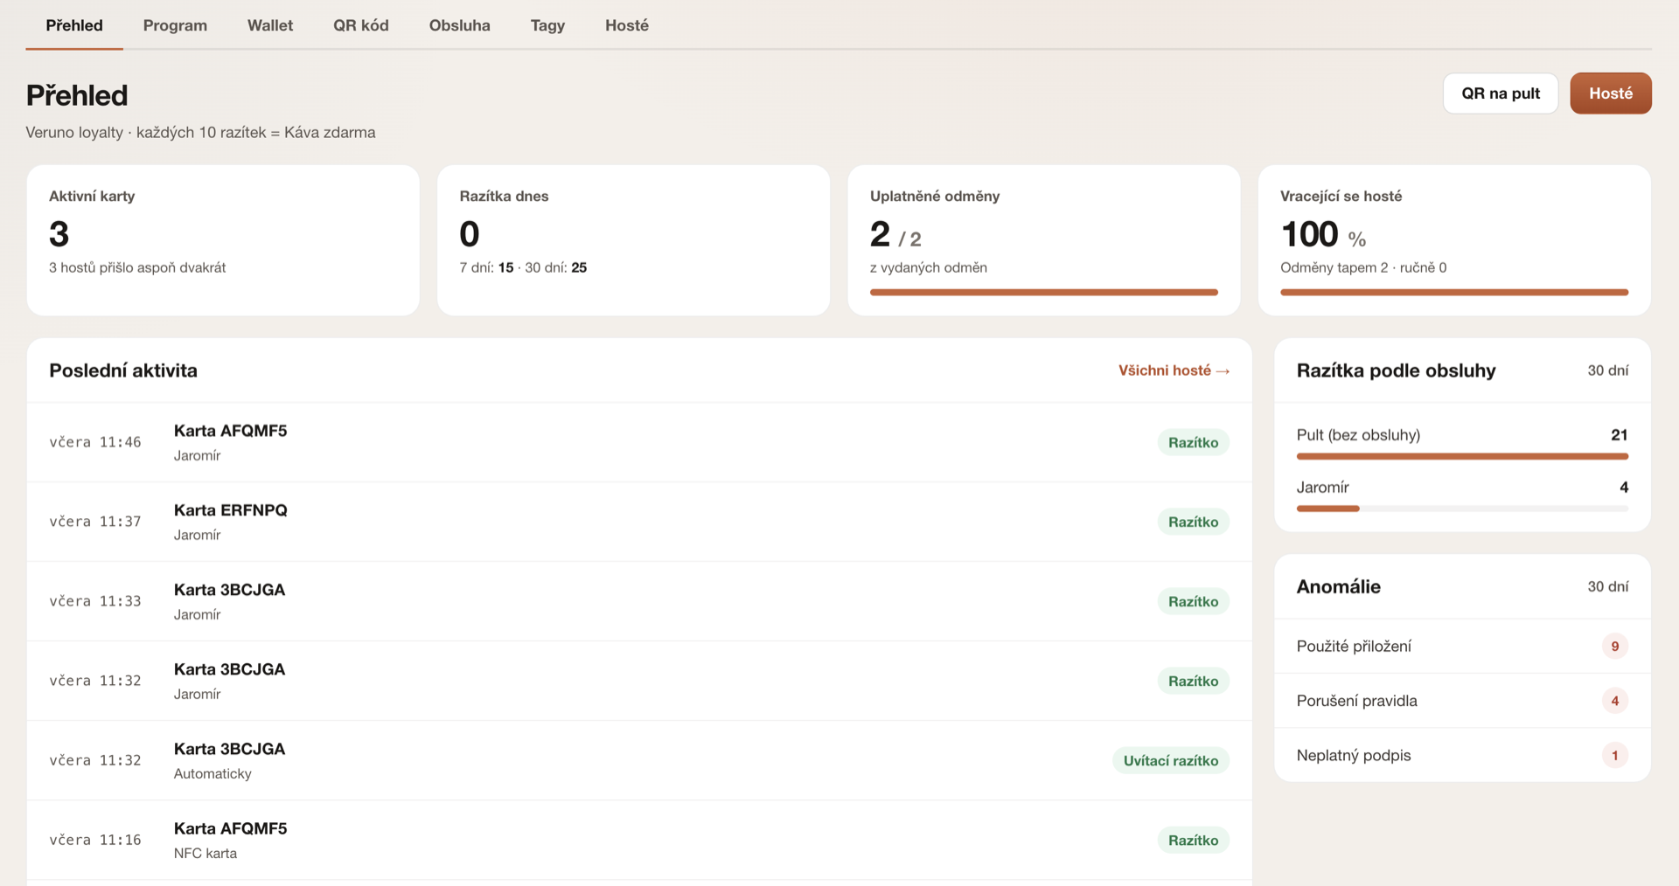
Task: Click the orange Hosté button
Action: [x=1611, y=93]
